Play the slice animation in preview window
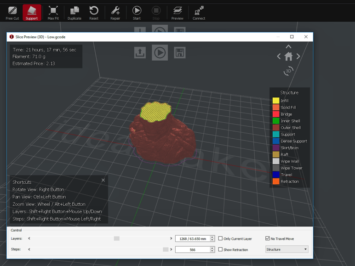 point(160,52)
